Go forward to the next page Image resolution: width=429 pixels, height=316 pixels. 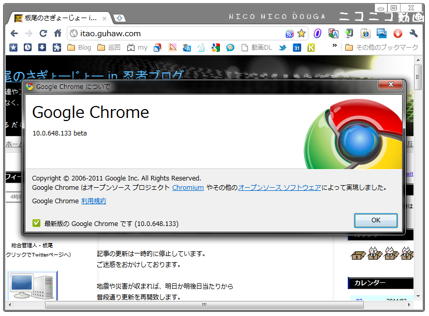[28, 34]
